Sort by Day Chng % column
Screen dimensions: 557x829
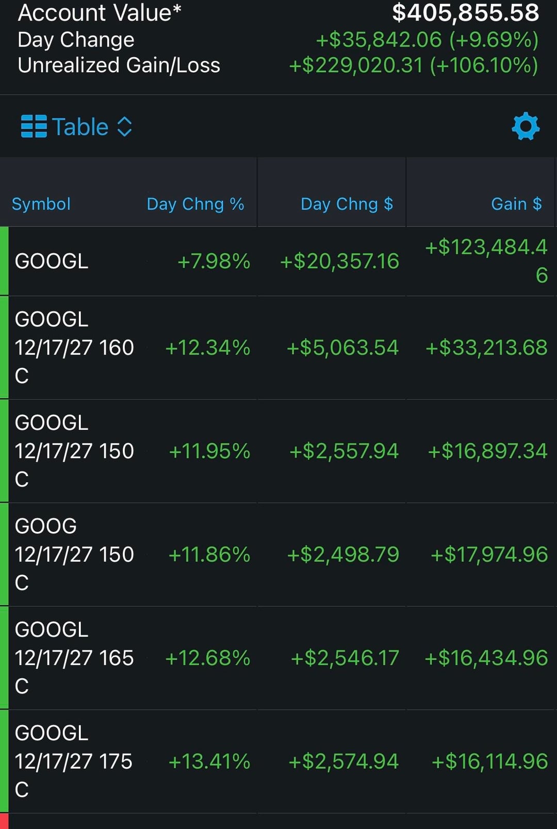tap(195, 204)
